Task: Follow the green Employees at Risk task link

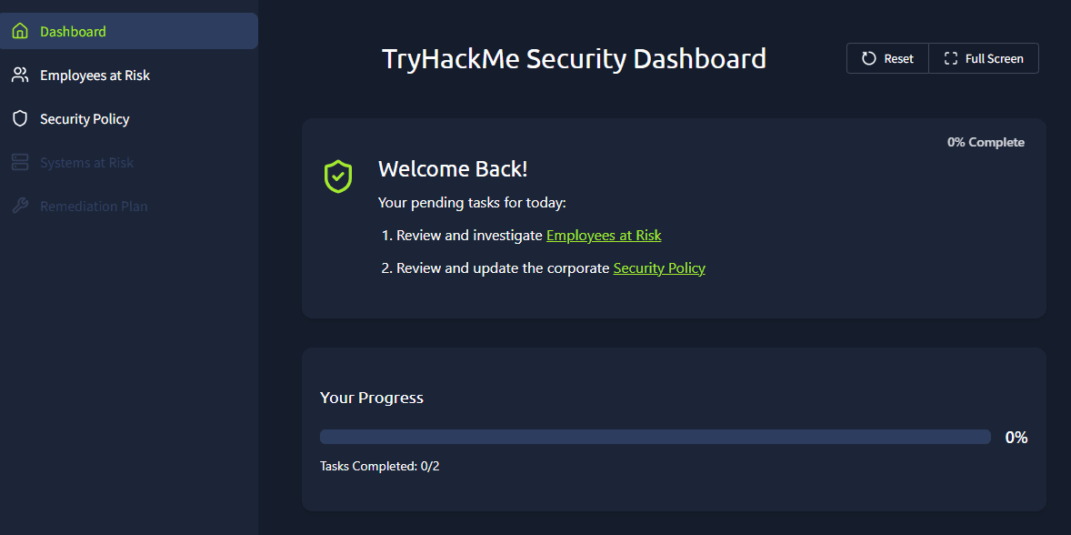Action: click(x=604, y=236)
